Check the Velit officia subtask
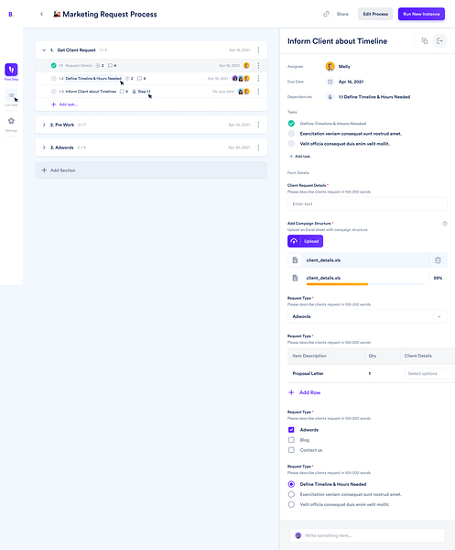Image resolution: width=455 pixels, height=550 pixels. point(291,144)
